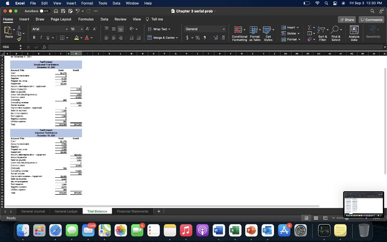Click the increase decimal icon
Screen dimensions: 387x242
tap(215, 37)
